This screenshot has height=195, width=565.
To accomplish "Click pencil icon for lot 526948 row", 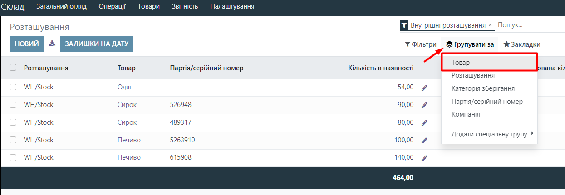I will [424, 105].
